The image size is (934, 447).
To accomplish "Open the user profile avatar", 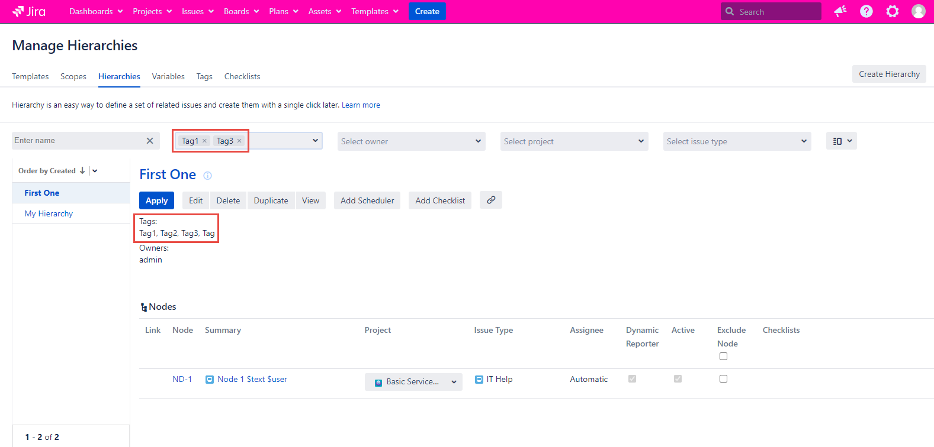I will point(918,11).
